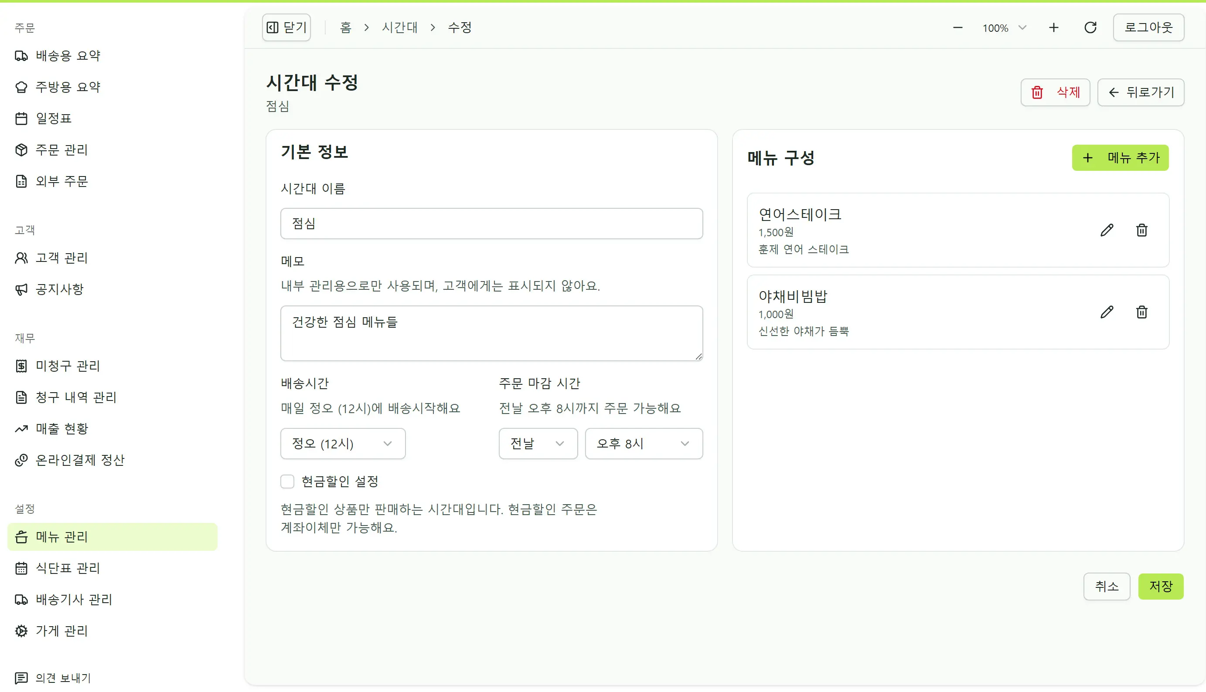The height and width of the screenshot is (692, 1206).
Task: Zoom out with the minus icon
Action: point(958,27)
